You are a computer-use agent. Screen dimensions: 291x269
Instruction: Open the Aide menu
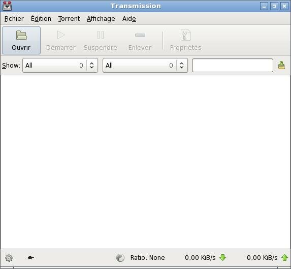pos(129,19)
